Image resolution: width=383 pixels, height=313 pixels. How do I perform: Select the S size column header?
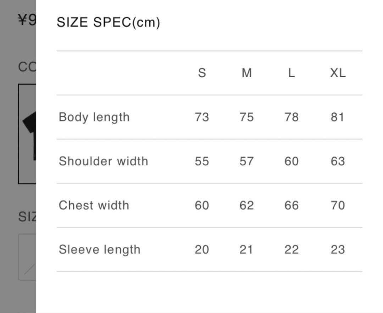point(202,73)
